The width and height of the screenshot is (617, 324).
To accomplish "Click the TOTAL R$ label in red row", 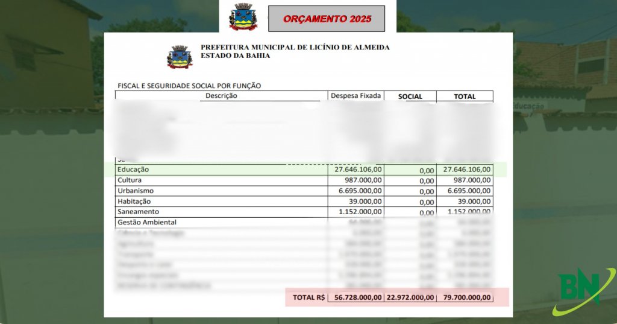I will (308, 297).
